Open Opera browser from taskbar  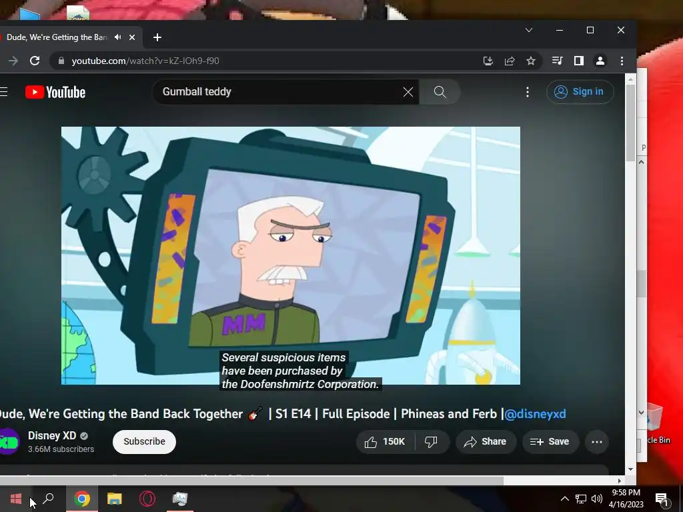(x=147, y=499)
